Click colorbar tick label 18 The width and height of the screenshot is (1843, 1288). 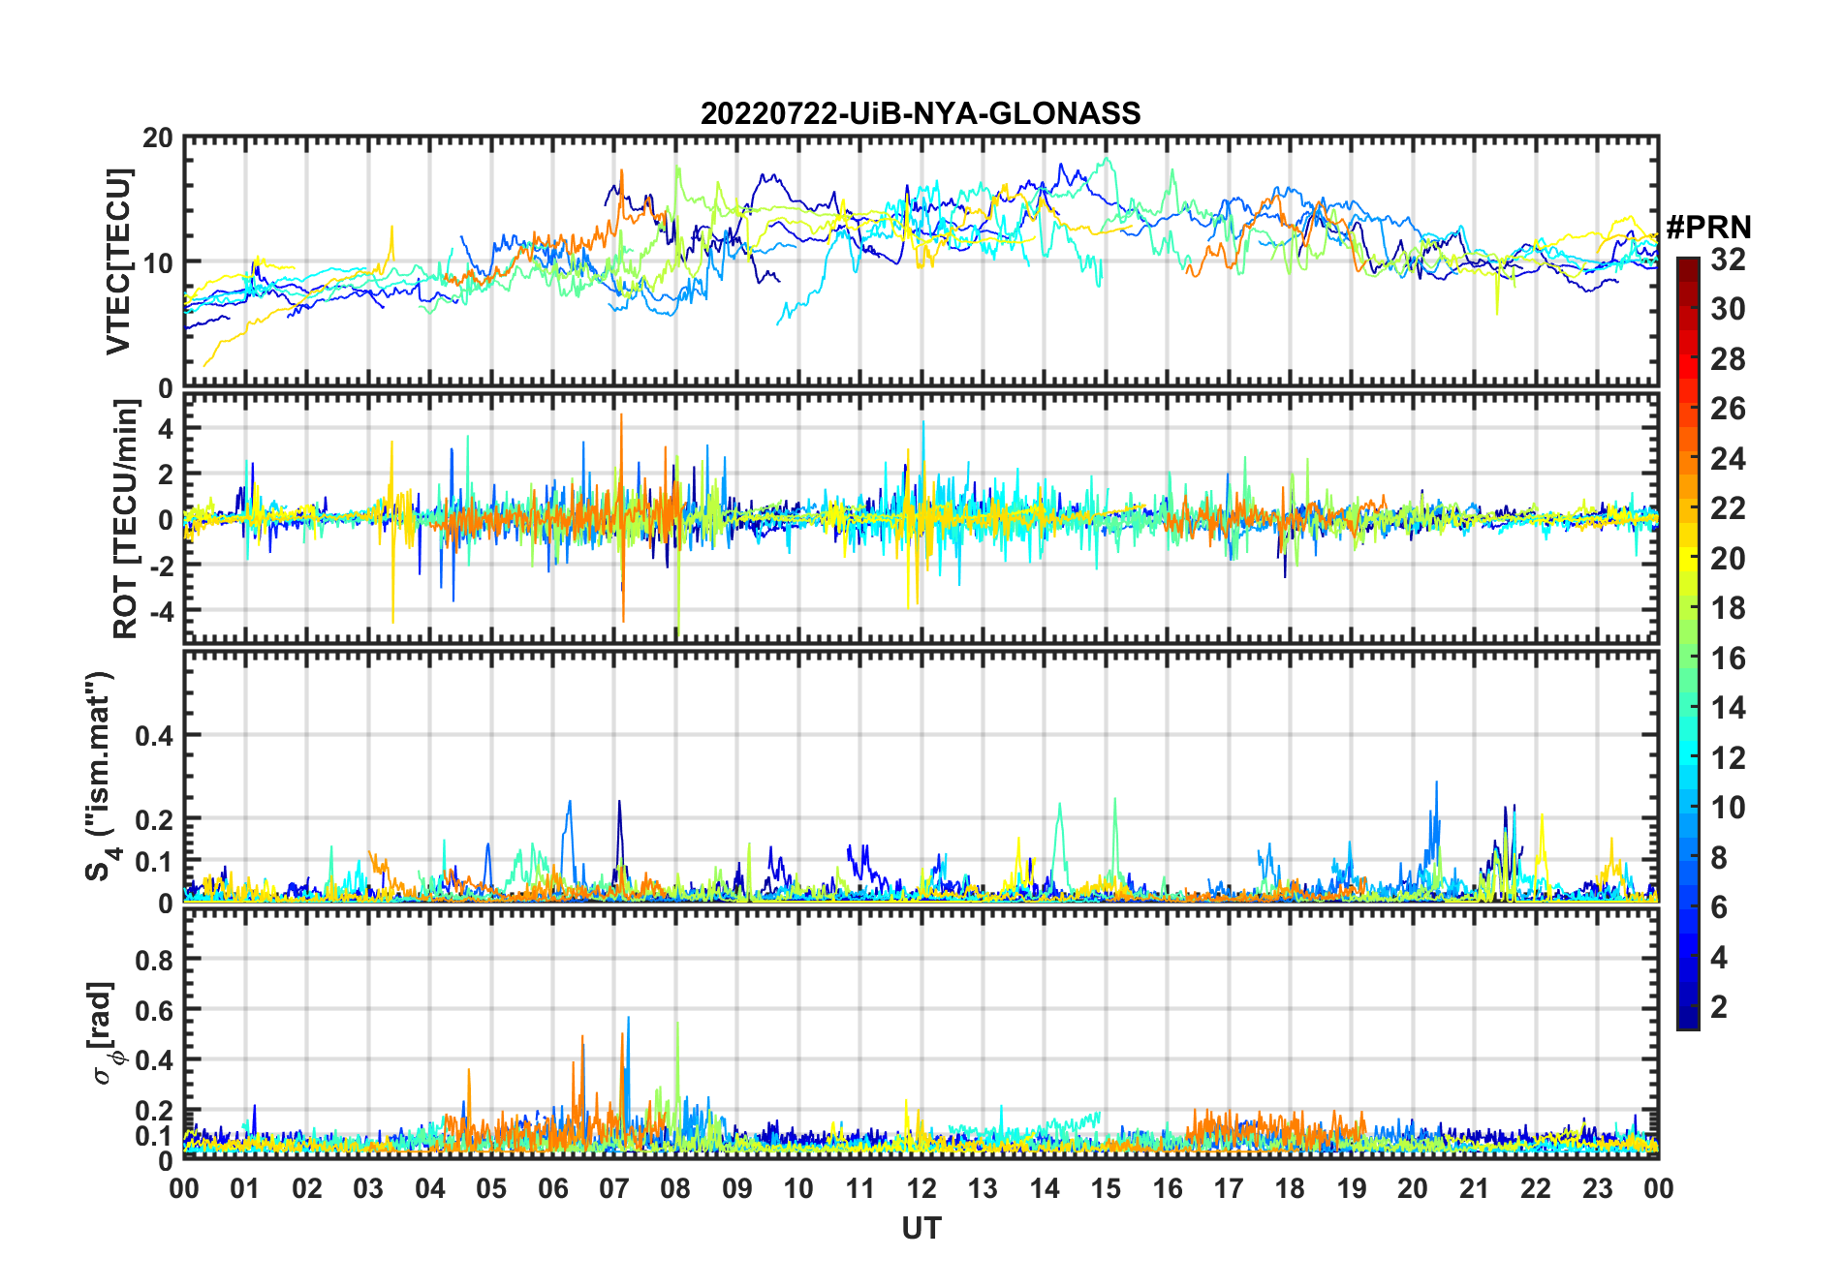pyautogui.click(x=1728, y=608)
